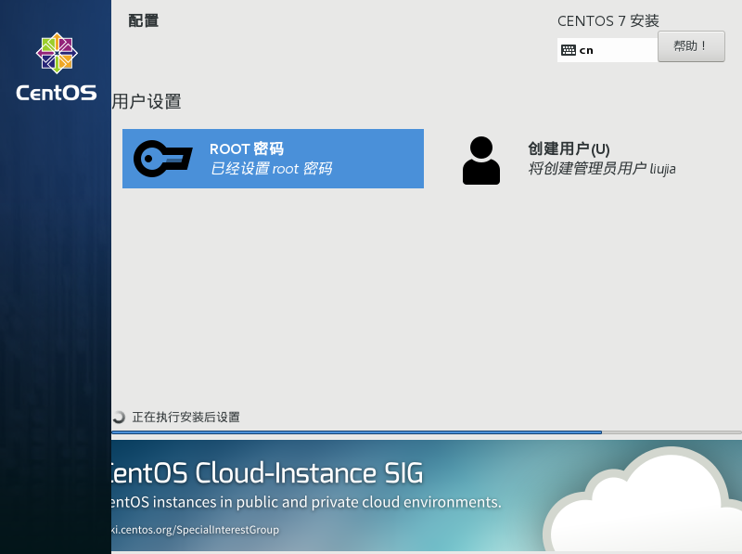Click the CentOS Cloud-Instance SIG banner heading
Screen dimensions: 742x554
click(x=267, y=473)
